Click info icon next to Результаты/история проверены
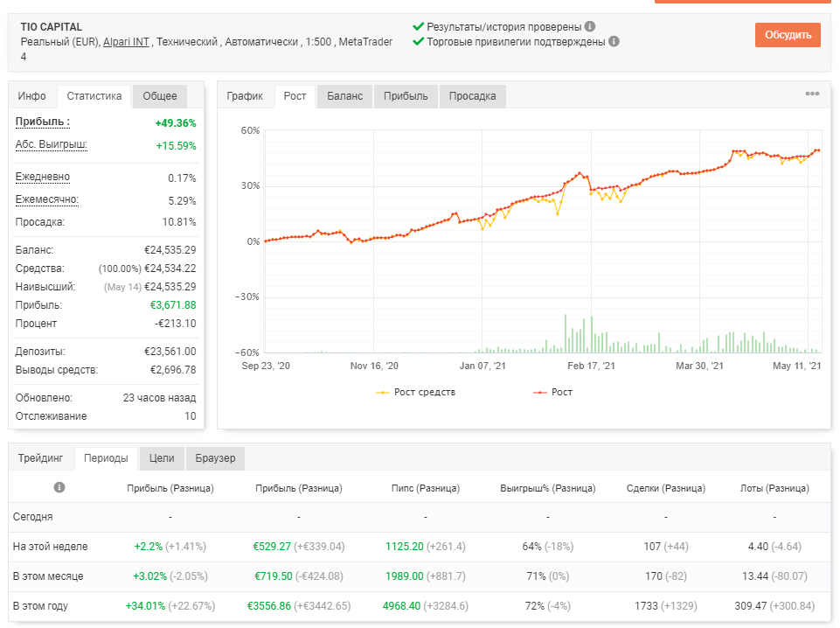Viewport: 840px width, 628px height. tap(590, 26)
